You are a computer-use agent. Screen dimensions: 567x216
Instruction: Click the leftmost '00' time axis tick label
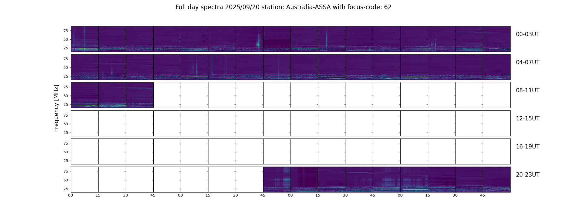pos(70,195)
